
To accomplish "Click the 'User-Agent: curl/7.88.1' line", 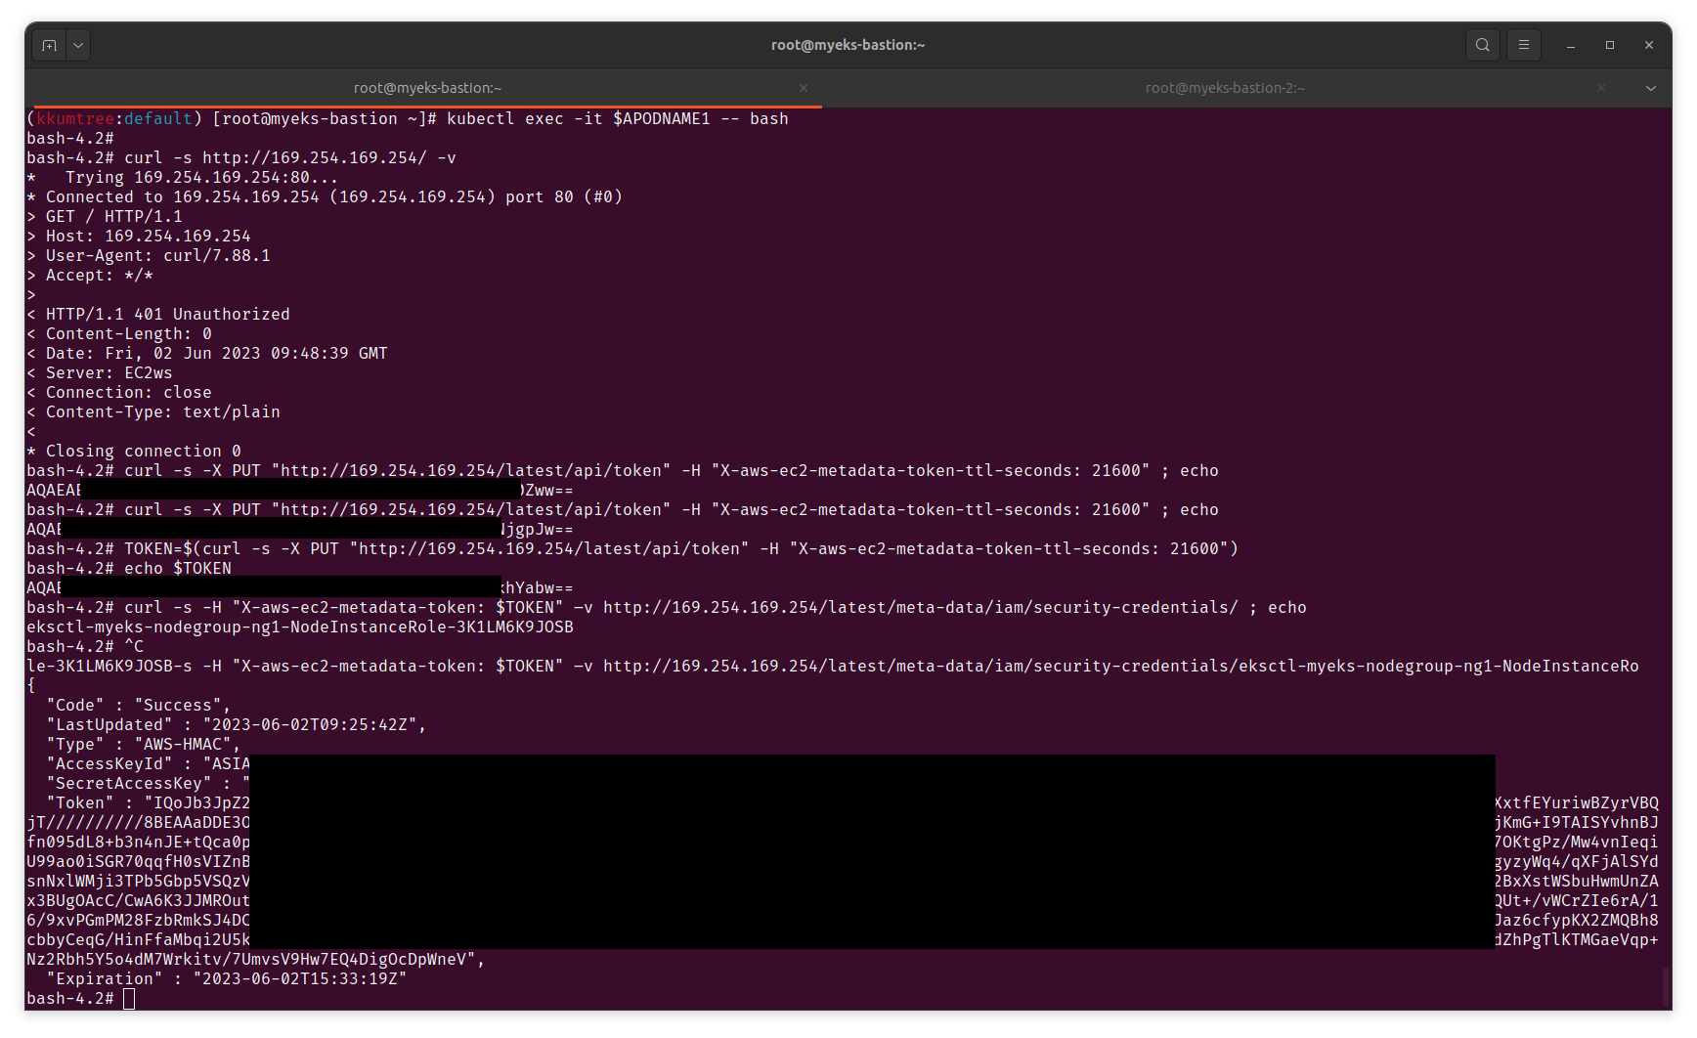I will click(x=149, y=255).
